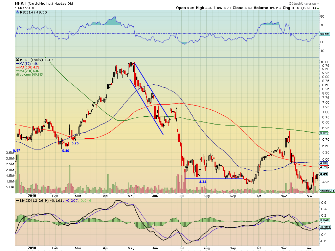This screenshot has width=335, height=251.
Task: Click the Oct label under MACD panel
Action: (258, 248)
